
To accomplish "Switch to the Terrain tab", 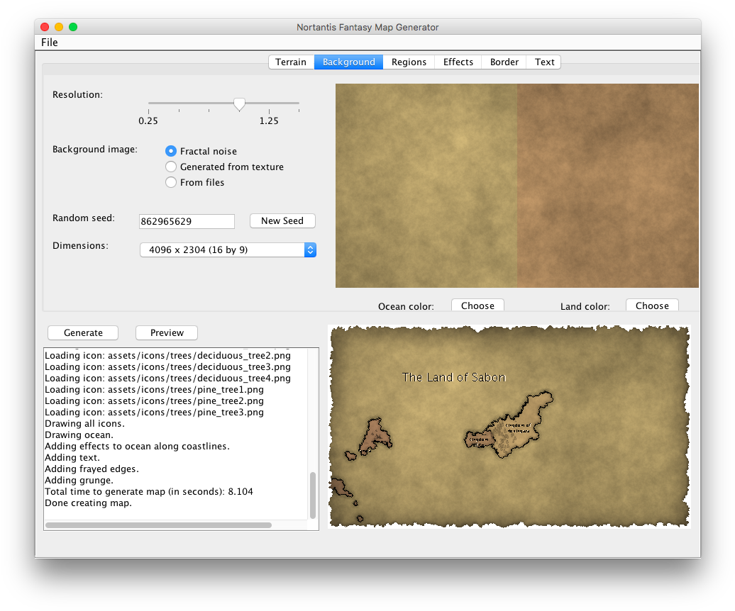I will tap(291, 62).
